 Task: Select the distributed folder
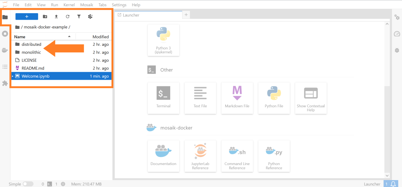click(x=62, y=45)
